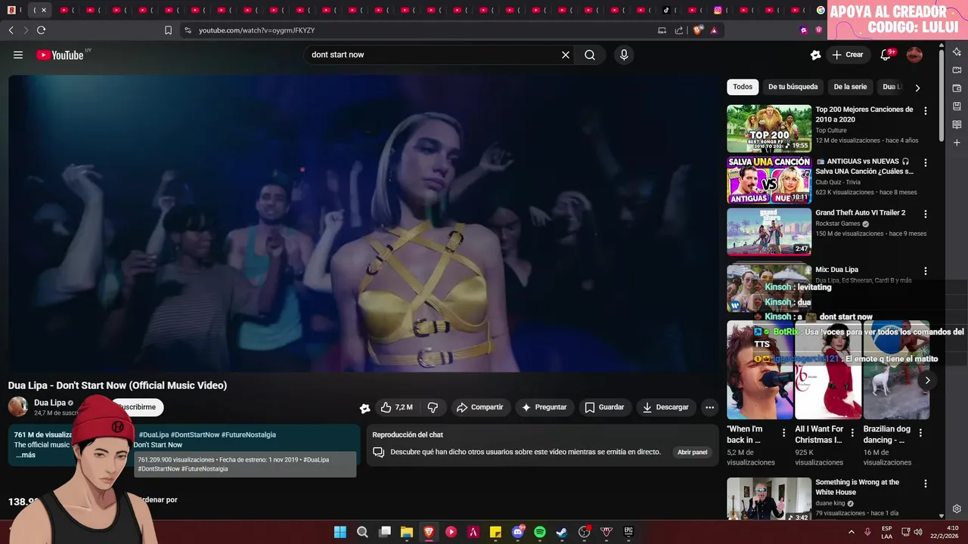Viewport: 968px width, 544px height.
Task: Open Steam from the taskbar
Action: [562, 532]
